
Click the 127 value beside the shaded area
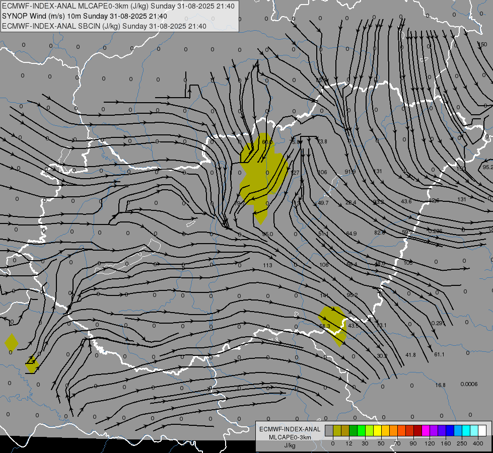(x=295, y=173)
